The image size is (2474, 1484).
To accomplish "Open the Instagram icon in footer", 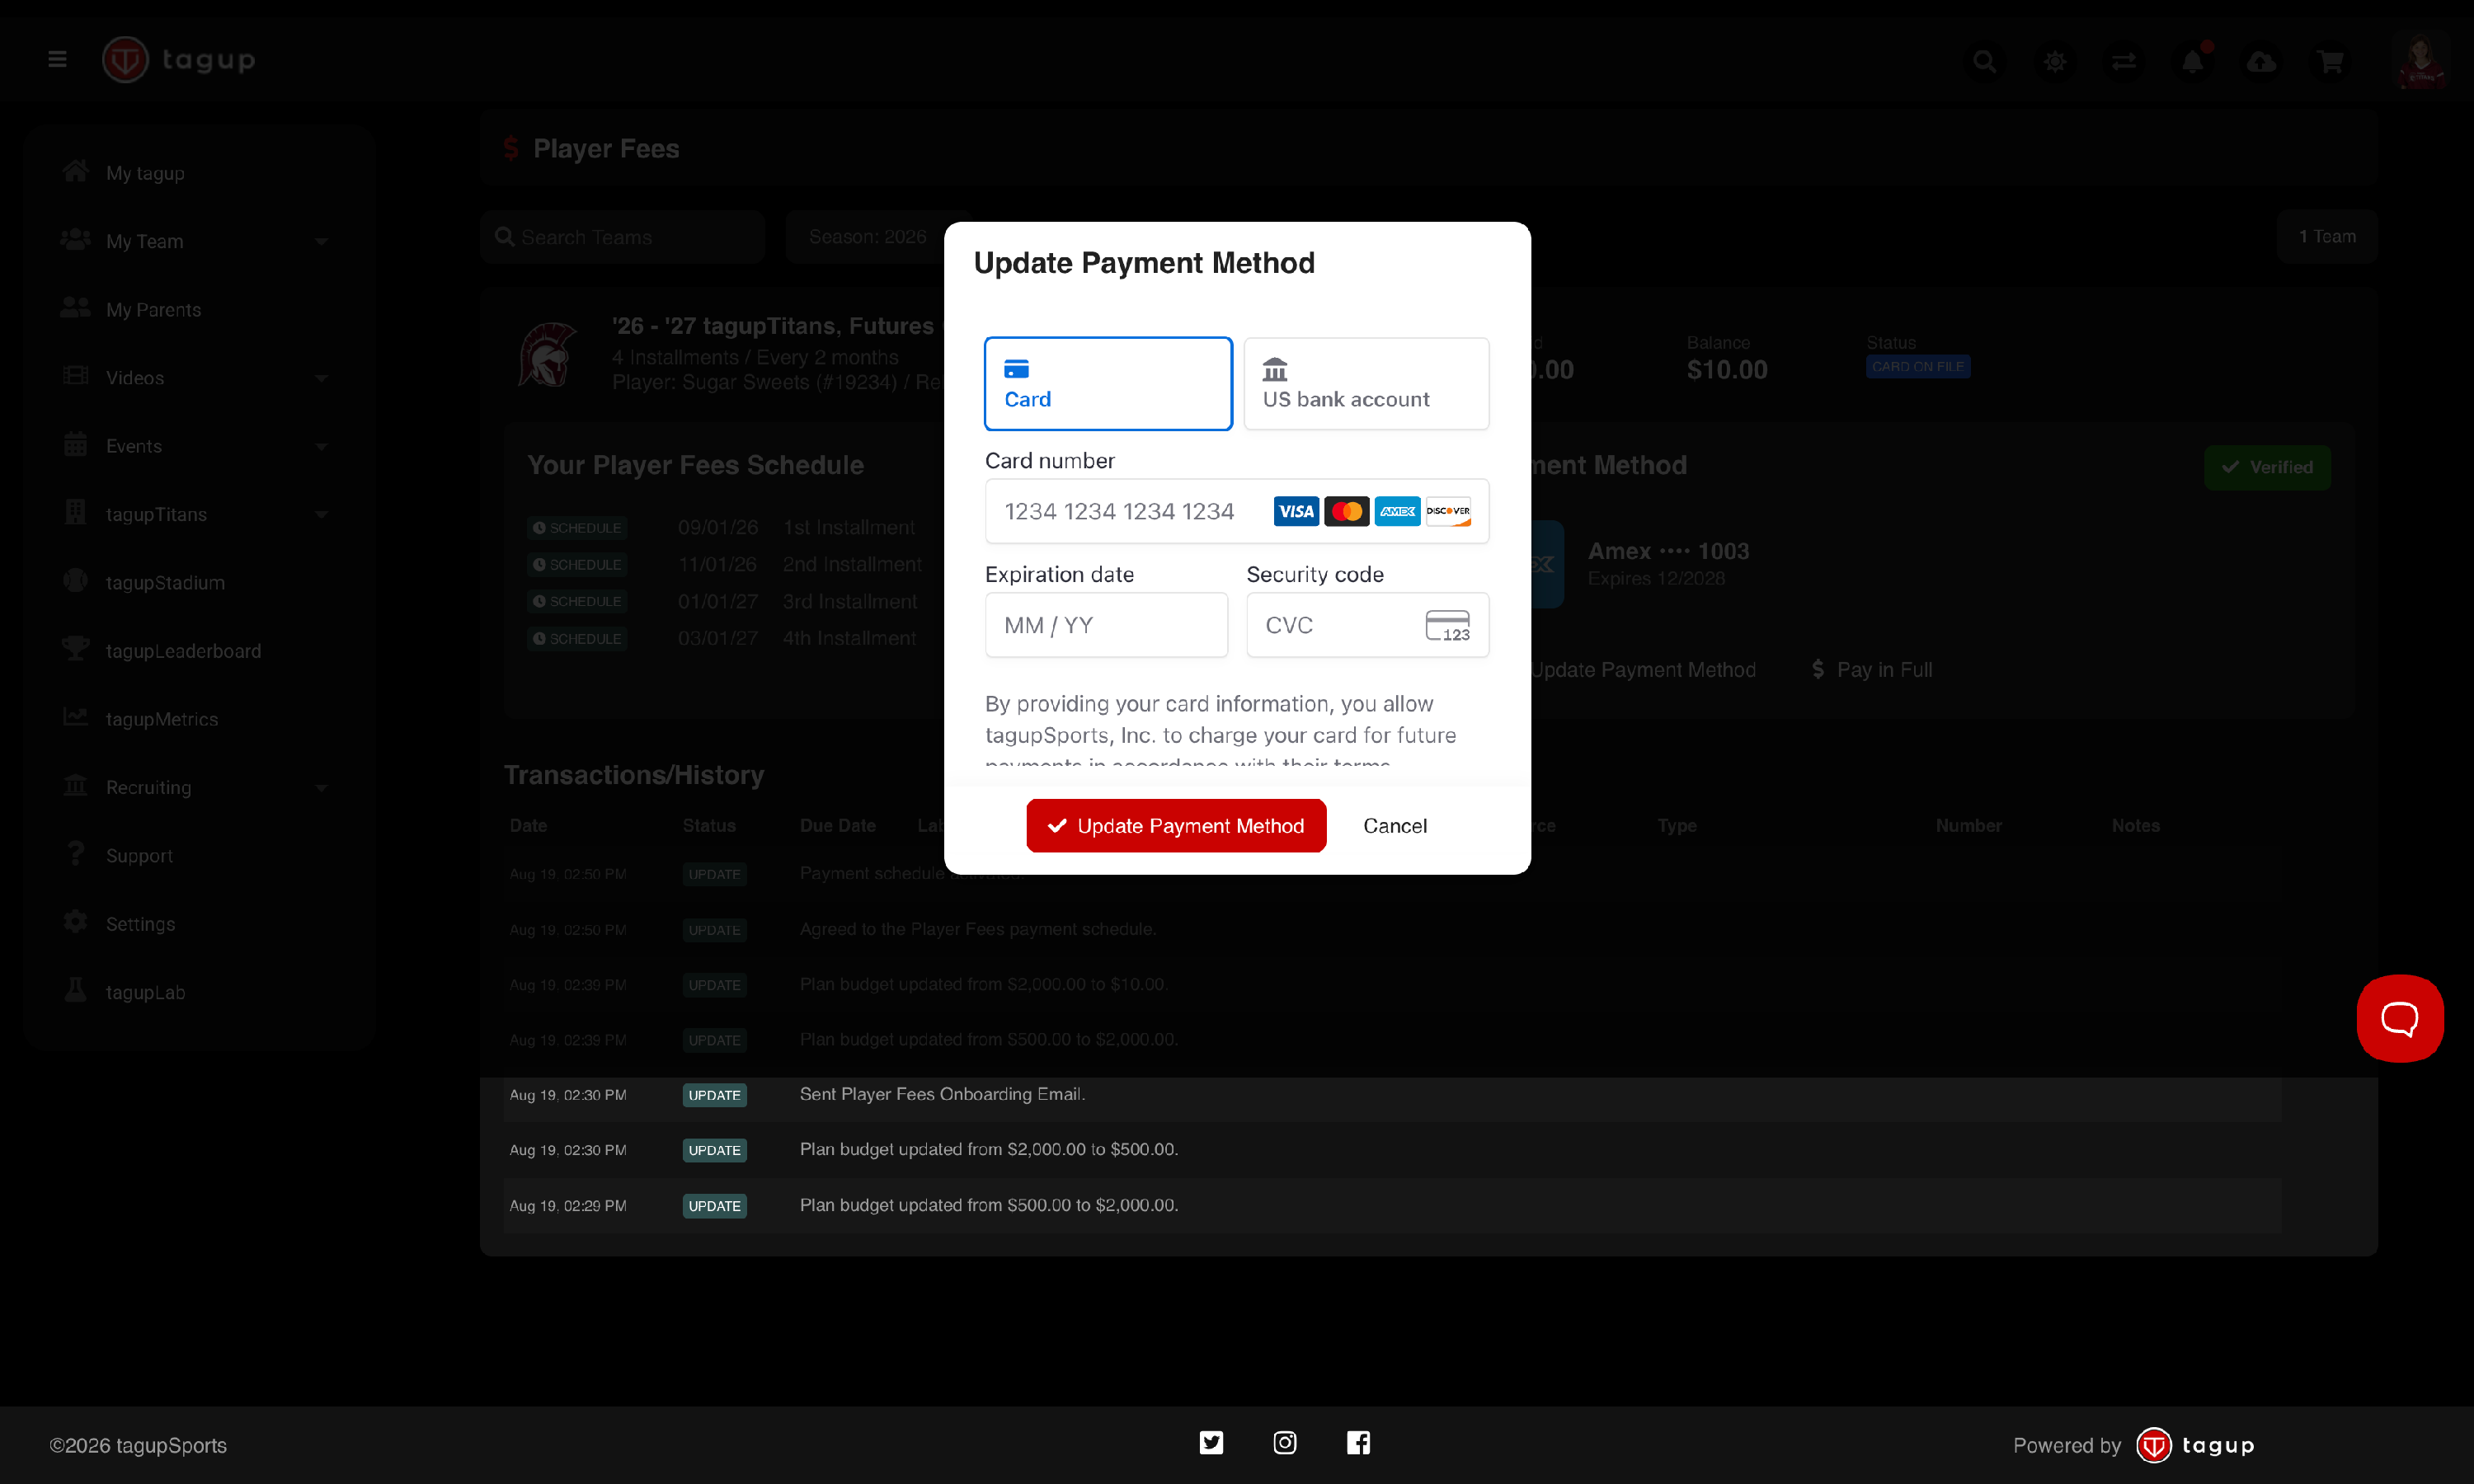I will click(1285, 1442).
